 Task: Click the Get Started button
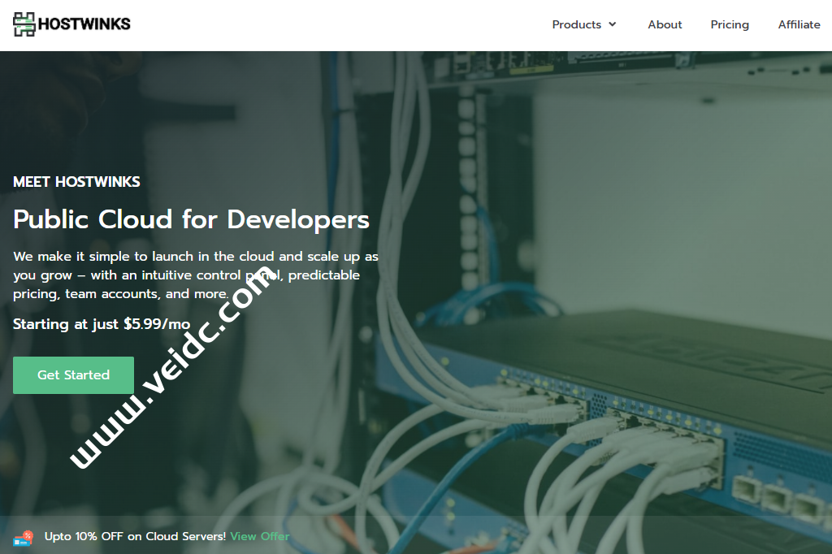73,375
